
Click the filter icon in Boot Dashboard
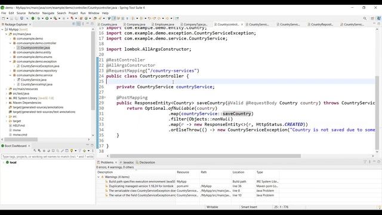point(79,151)
